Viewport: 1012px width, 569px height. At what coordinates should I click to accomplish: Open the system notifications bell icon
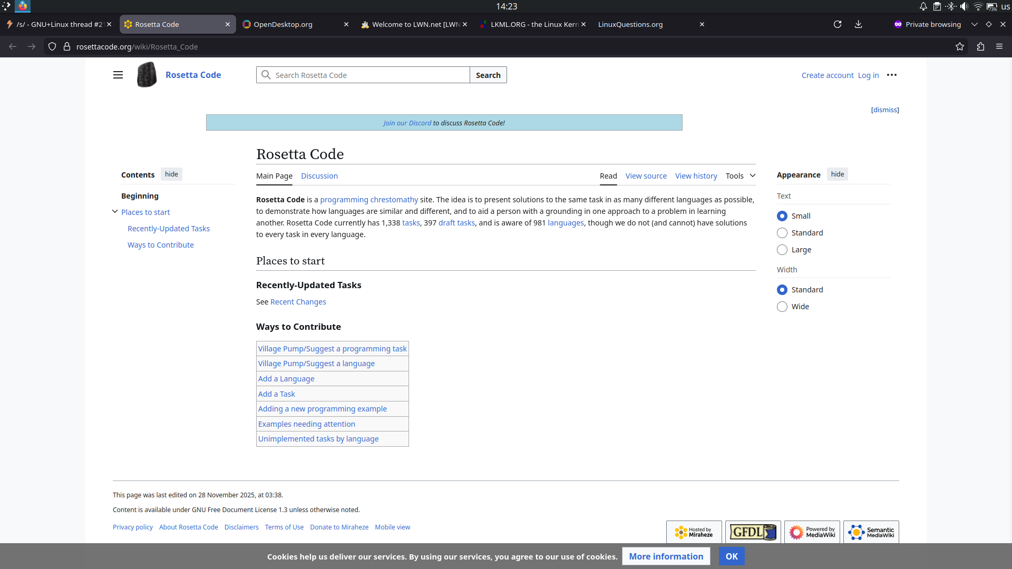(x=923, y=6)
